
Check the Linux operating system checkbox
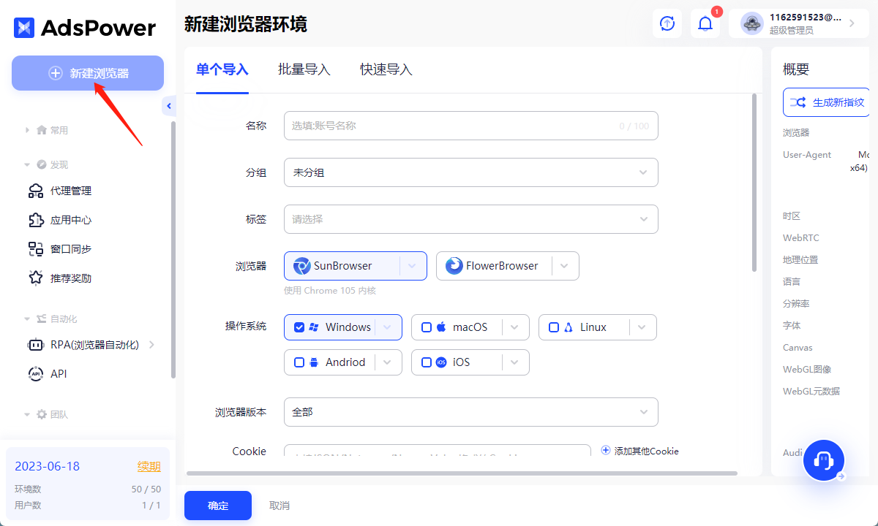tap(554, 327)
